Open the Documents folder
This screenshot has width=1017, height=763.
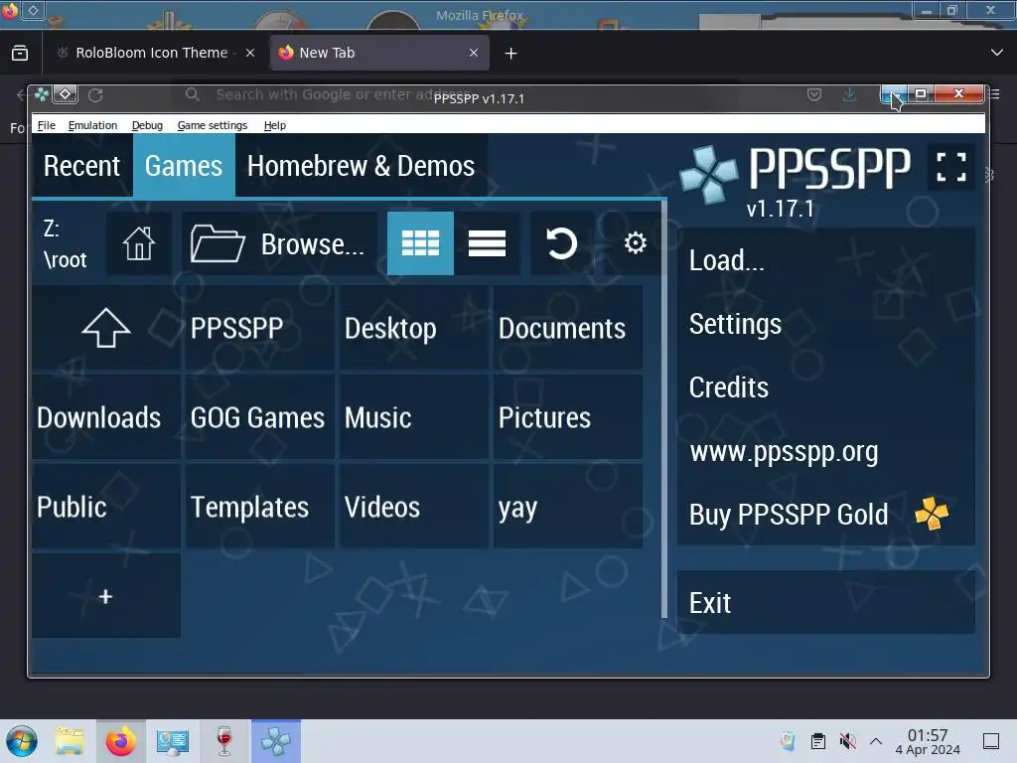568,328
